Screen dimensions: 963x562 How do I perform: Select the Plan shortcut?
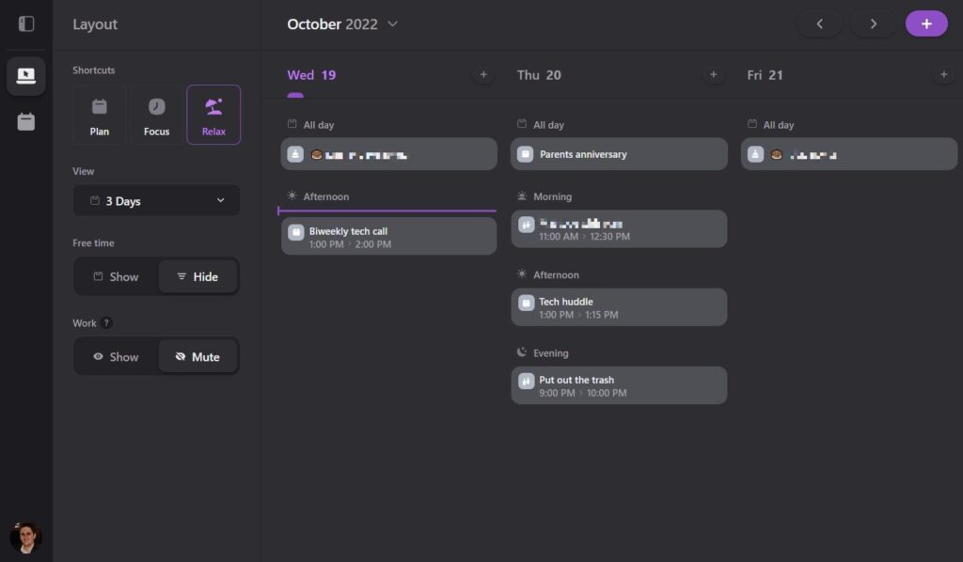pyautogui.click(x=100, y=116)
